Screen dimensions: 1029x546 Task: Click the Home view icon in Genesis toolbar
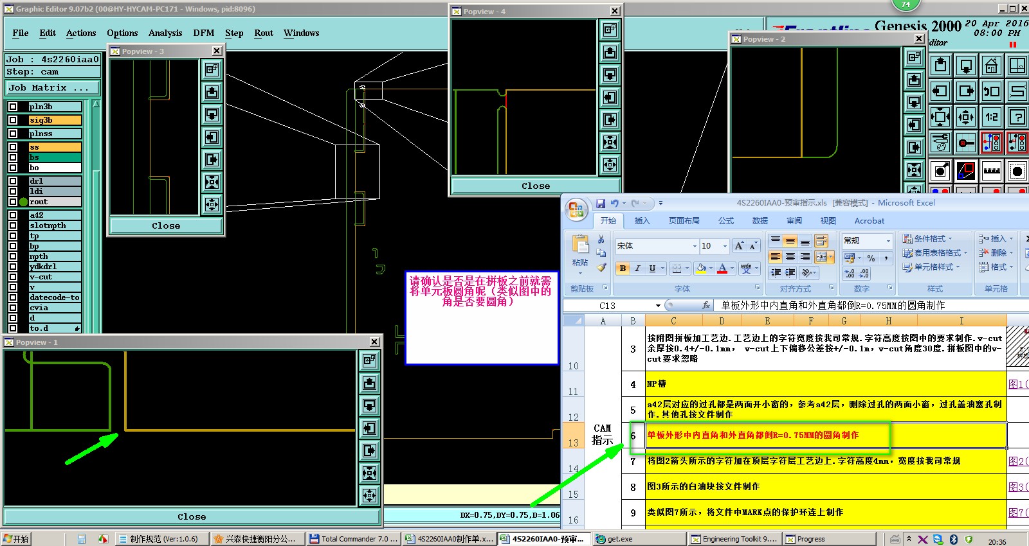[x=991, y=66]
